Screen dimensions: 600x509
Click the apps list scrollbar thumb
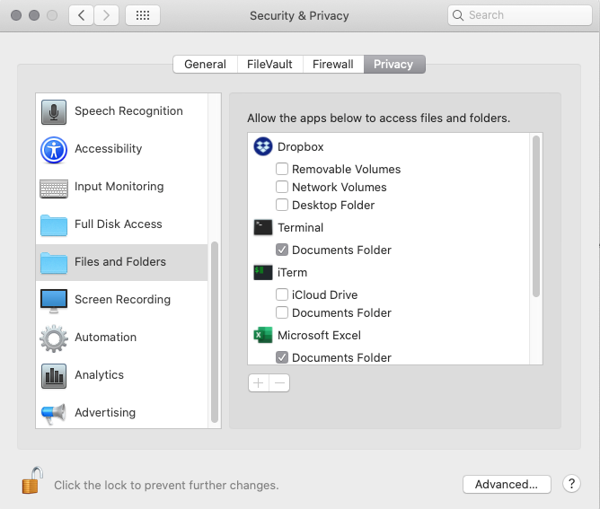click(536, 216)
